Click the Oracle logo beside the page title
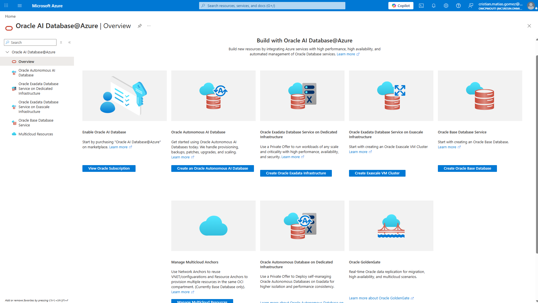This screenshot has height=303, width=538. [9, 28]
